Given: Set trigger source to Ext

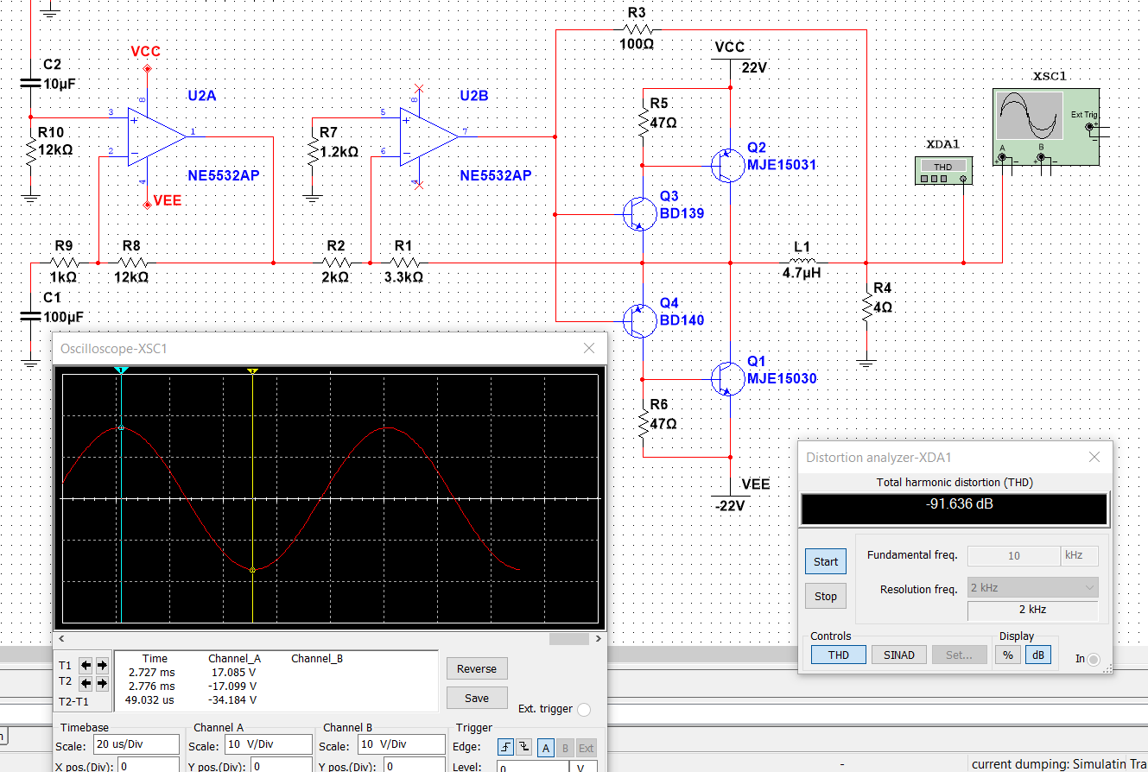Looking at the screenshot, I should click(x=586, y=748).
